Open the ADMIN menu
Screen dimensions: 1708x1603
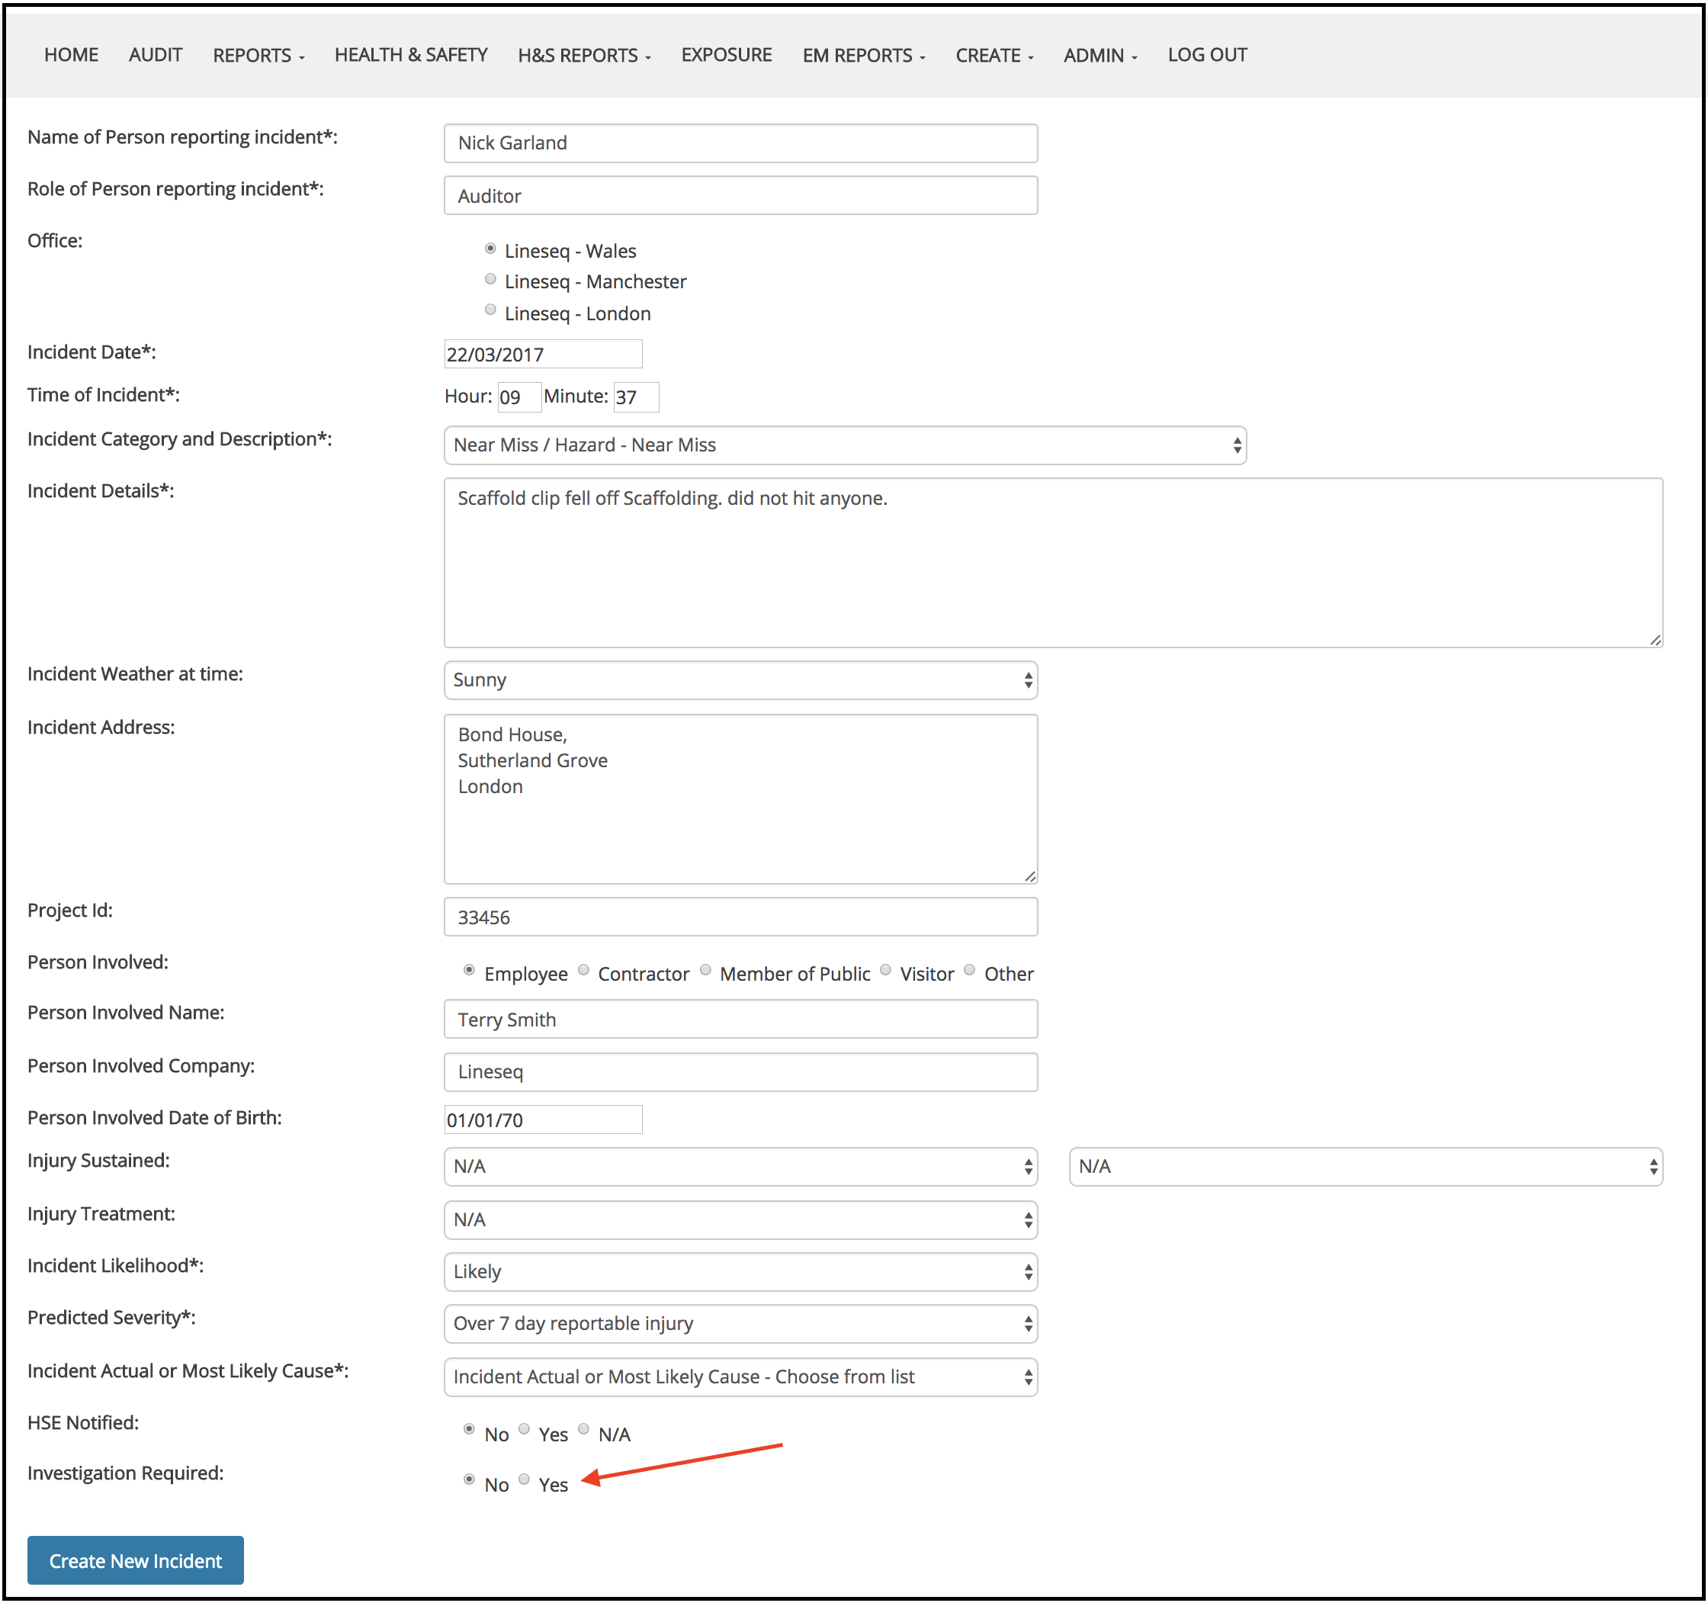[1099, 56]
